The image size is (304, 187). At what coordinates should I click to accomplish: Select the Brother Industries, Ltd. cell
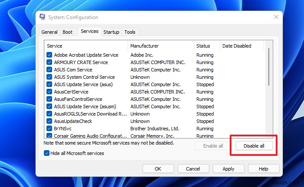point(155,129)
